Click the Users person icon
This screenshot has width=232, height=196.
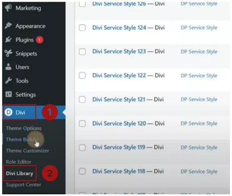9,67
